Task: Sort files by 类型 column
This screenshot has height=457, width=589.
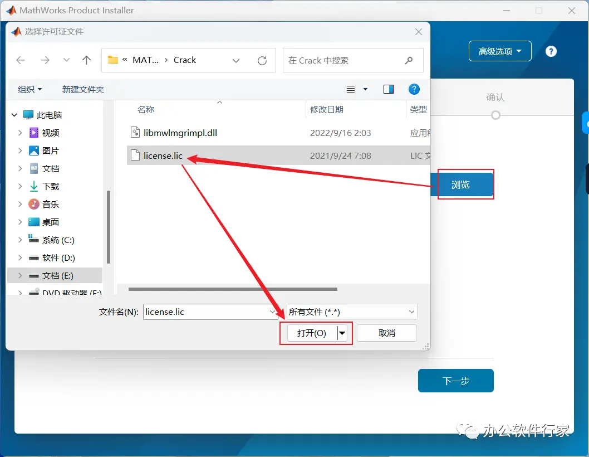Action: [x=419, y=109]
